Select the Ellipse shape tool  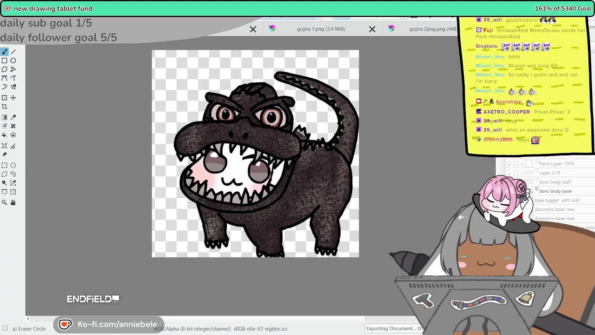tap(13, 60)
